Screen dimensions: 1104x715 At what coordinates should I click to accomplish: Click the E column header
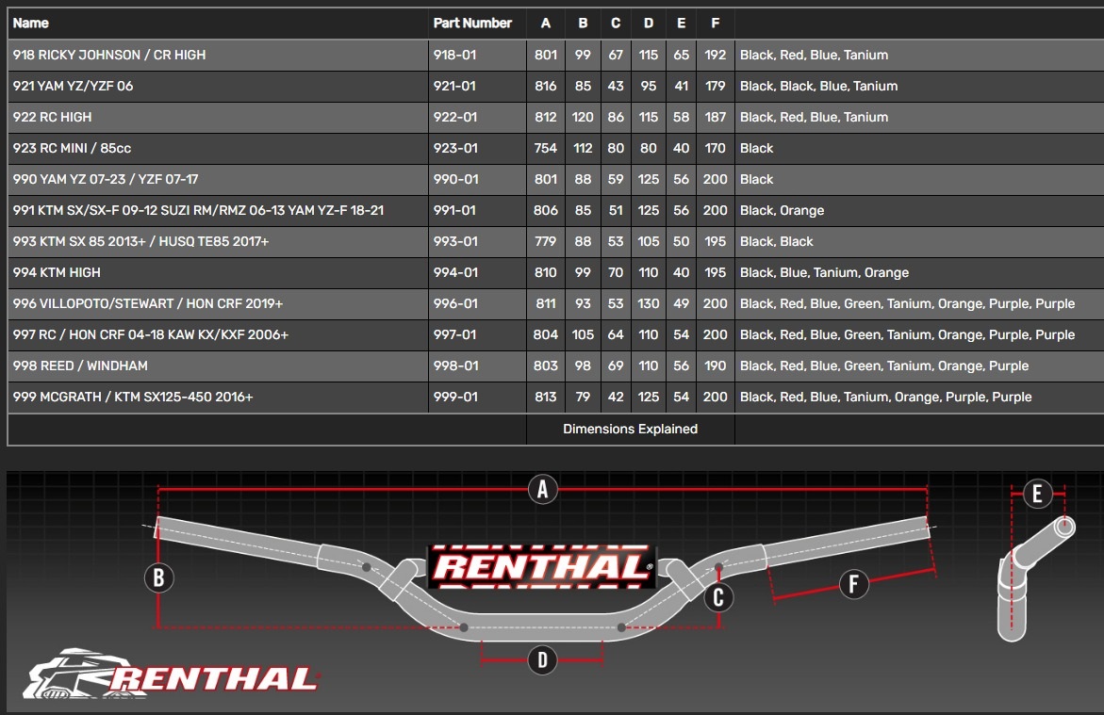681,24
